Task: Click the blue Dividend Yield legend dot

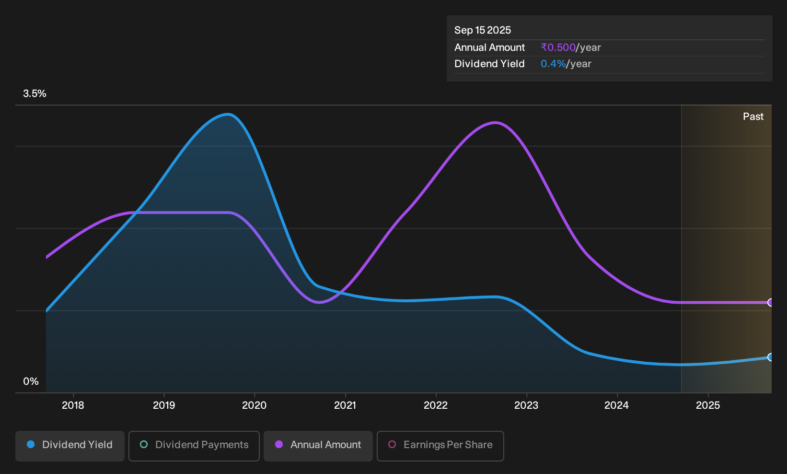Action: [31, 444]
